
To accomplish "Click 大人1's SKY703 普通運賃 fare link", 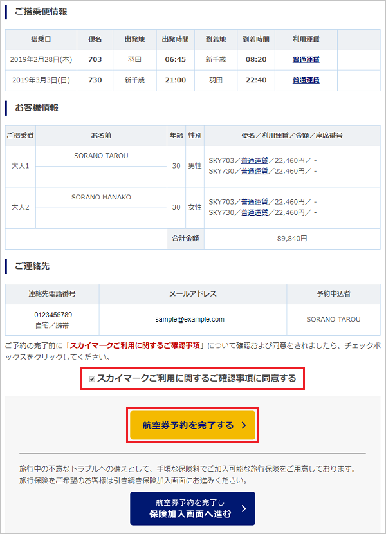I will coord(254,161).
